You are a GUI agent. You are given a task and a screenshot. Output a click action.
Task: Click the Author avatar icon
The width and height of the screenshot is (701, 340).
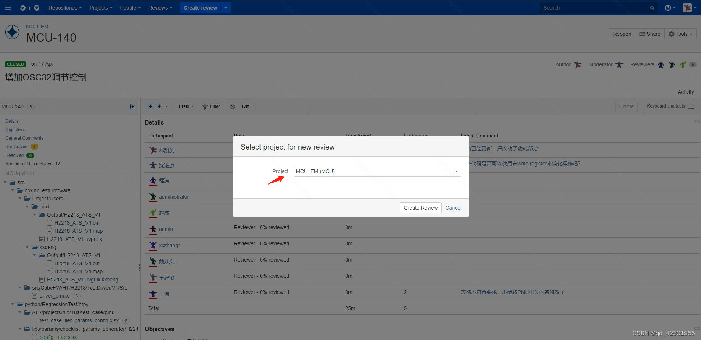578,64
